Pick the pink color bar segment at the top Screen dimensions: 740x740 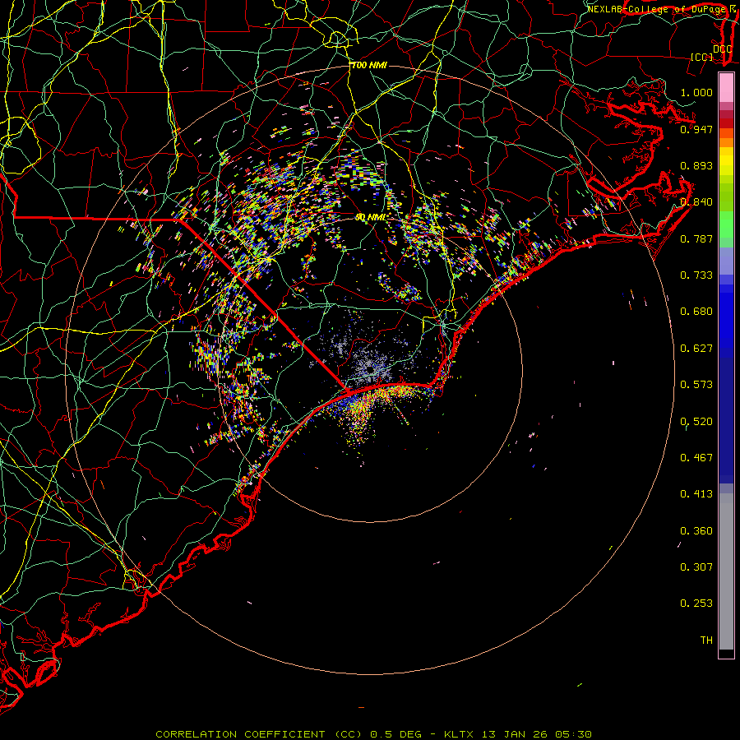726,88
